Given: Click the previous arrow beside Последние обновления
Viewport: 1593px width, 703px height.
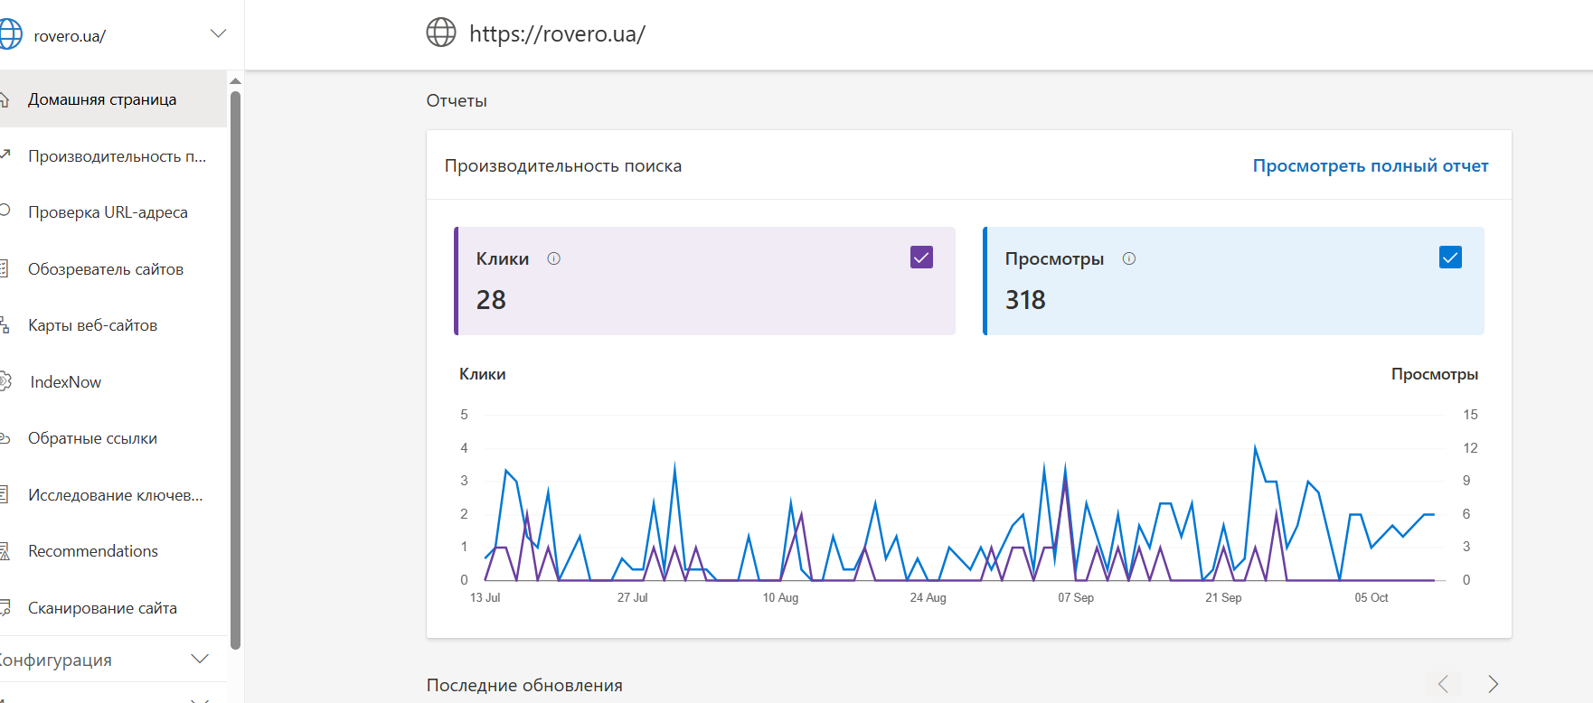Looking at the screenshot, I should point(1444,684).
